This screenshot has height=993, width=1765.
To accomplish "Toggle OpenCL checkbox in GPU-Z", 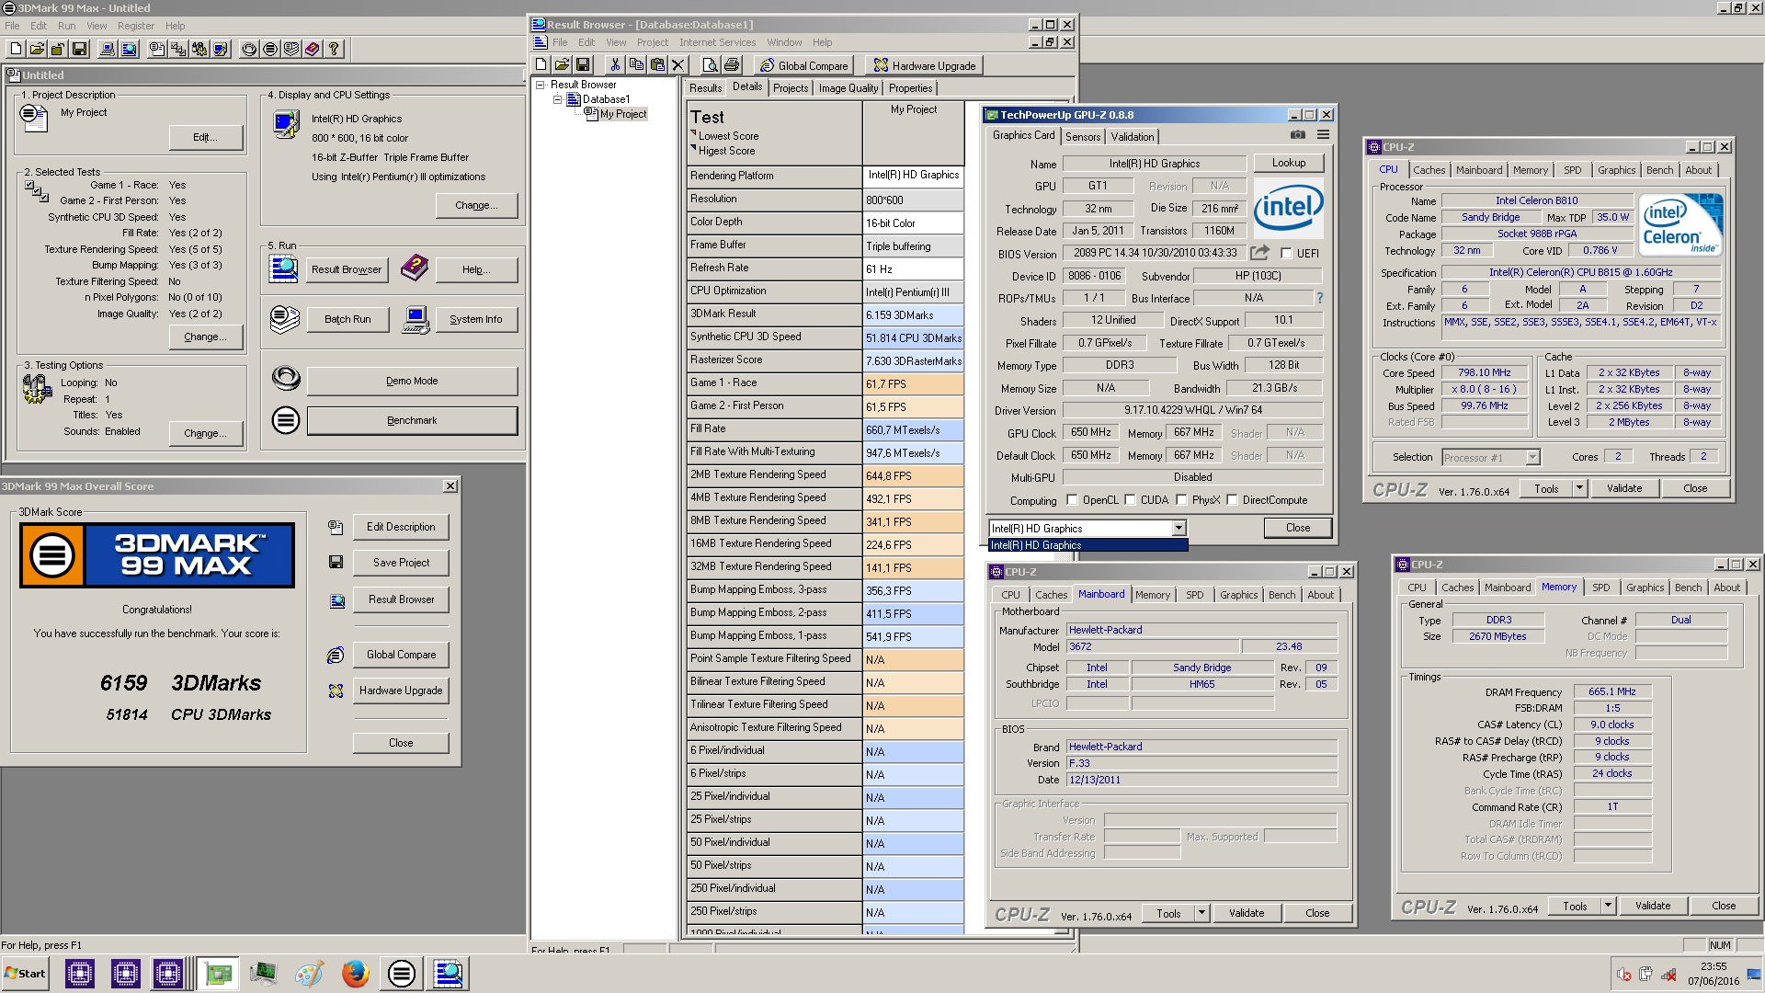I will pyautogui.click(x=1072, y=500).
